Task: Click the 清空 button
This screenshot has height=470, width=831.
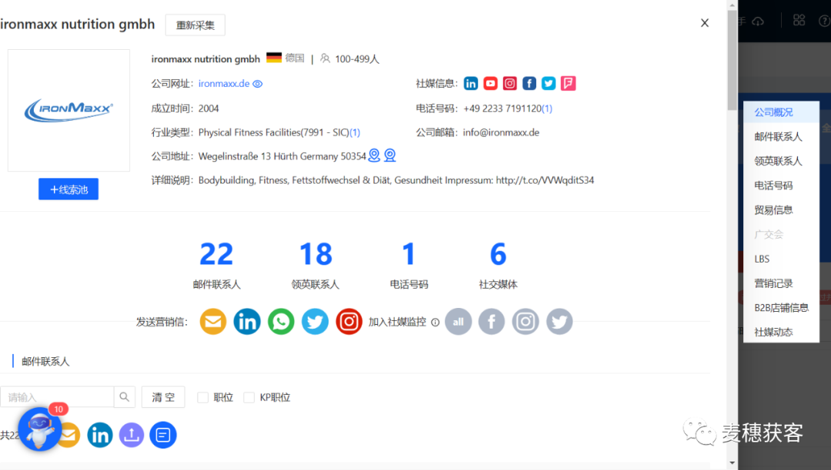Action: [163, 397]
